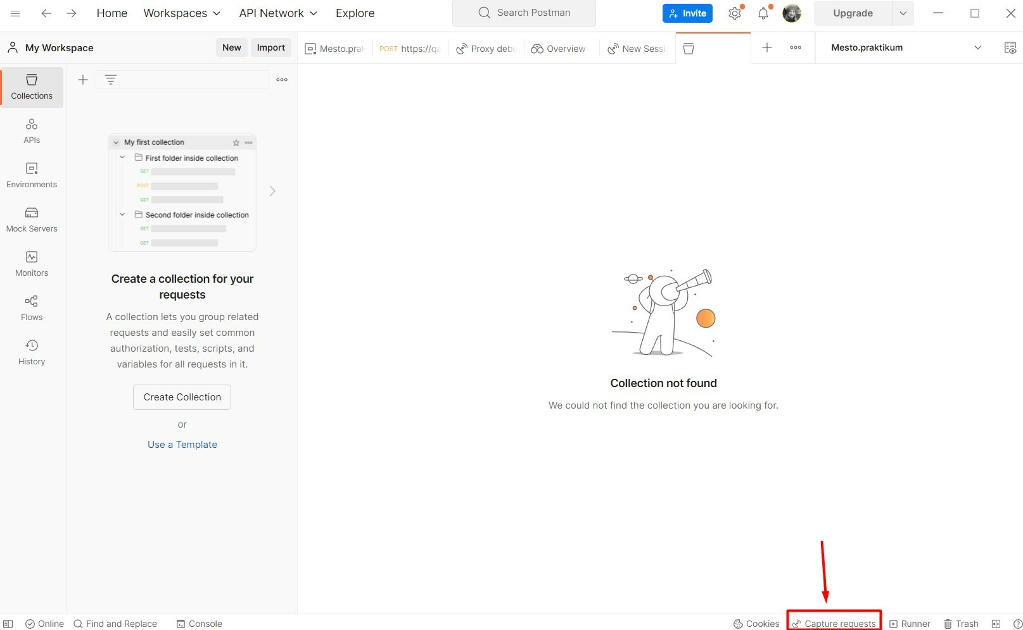Click the New button

tap(232, 48)
